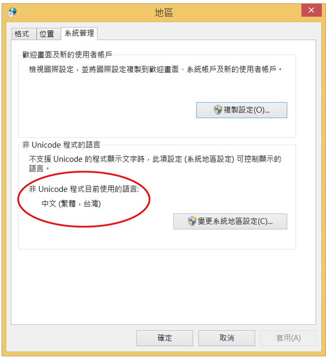Select the 系統管理 tab
This screenshot has height=357, width=326.
[x=79, y=33]
